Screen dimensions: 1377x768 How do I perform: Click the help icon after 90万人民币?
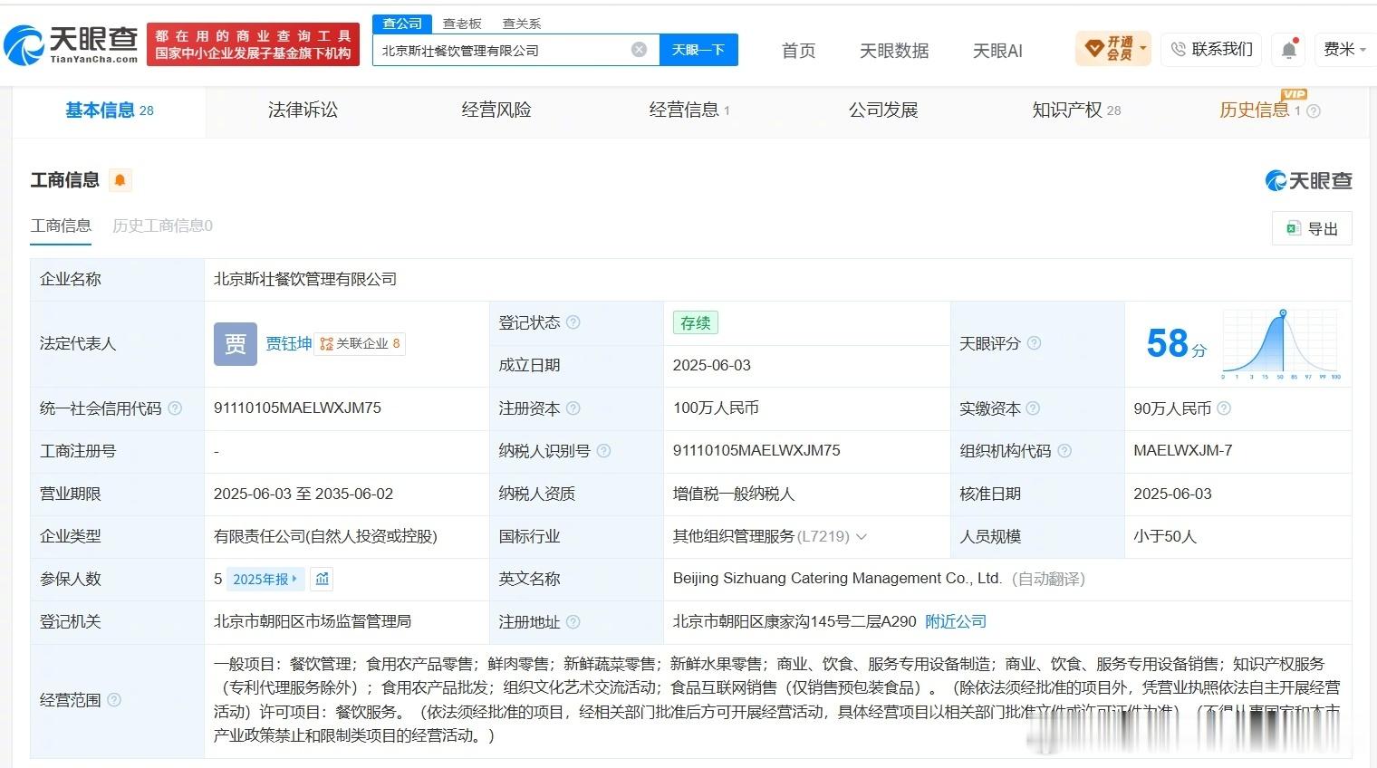(x=1224, y=408)
